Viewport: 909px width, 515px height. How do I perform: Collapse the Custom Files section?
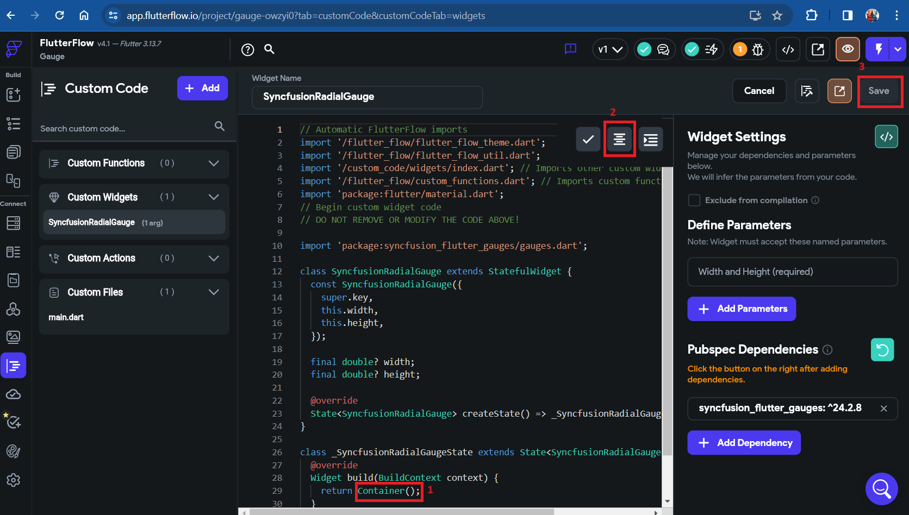pos(214,292)
